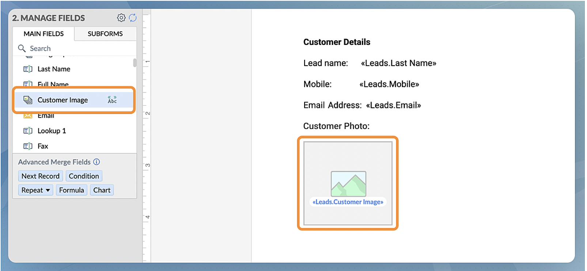Image resolution: width=587 pixels, height=271 pixels.
Task: Expand the Repeat dropdown
Action: [x=35, y=190]
